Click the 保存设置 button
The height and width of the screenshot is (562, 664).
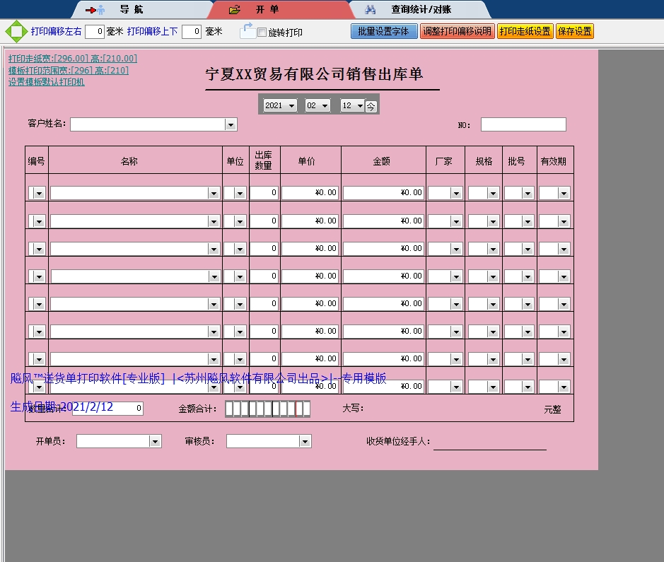pos(574,31)
